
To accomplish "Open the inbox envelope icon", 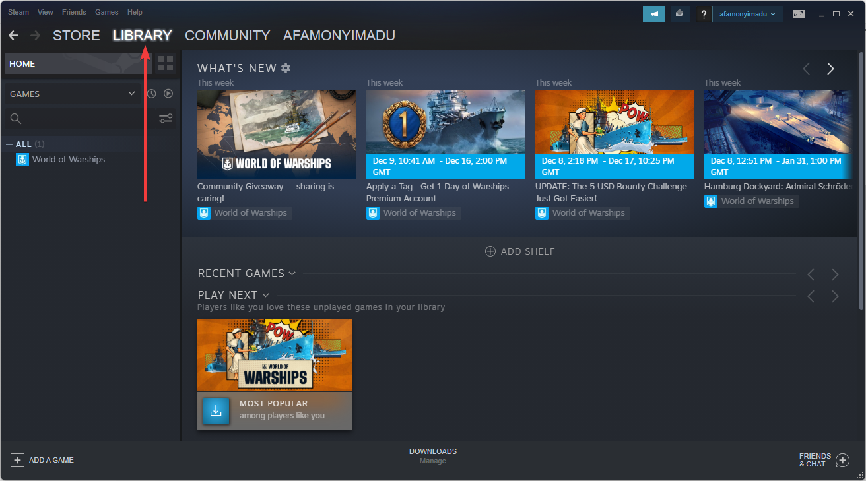I will pyautogui.click(x=679, y=14).
